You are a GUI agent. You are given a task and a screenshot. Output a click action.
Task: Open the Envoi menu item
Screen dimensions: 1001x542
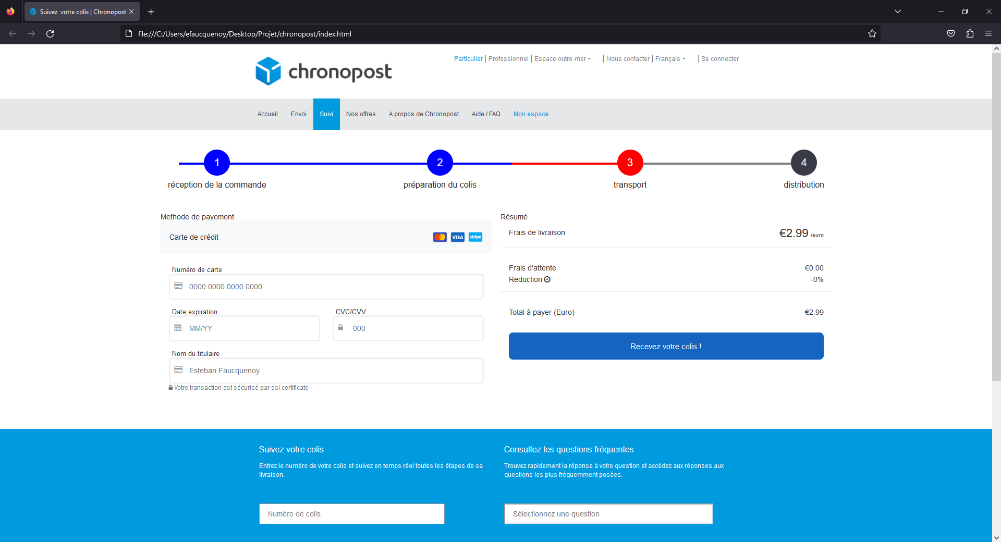tap(299, 114)
